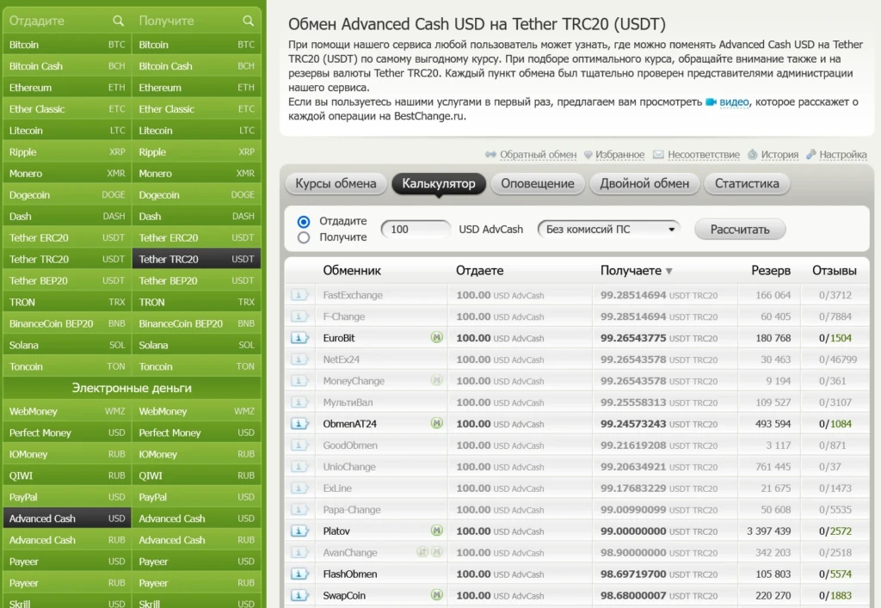This screenshot has height=608, width=881.
Task: Click the M badge next to ObmenAT24
Action: [x=436, y=423]
